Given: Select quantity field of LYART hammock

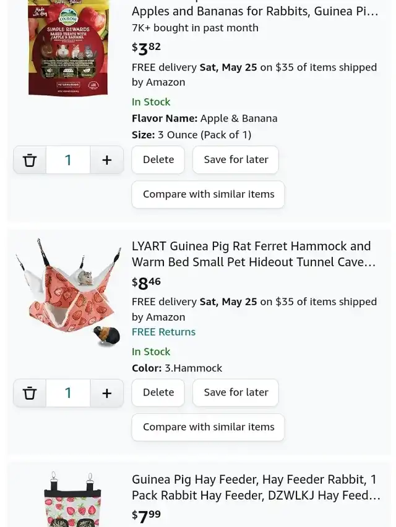Looking at the screenshot, I should (x=68, y=393).
